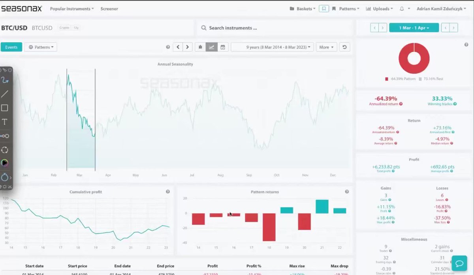Open the Patterns dropdown beside Events

pyautogui.click(x=41, y=47)
